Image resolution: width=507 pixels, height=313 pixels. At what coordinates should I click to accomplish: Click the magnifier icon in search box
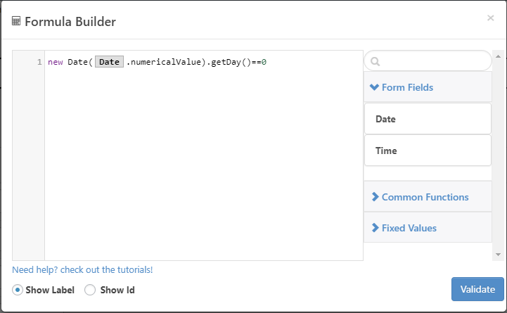375,61
